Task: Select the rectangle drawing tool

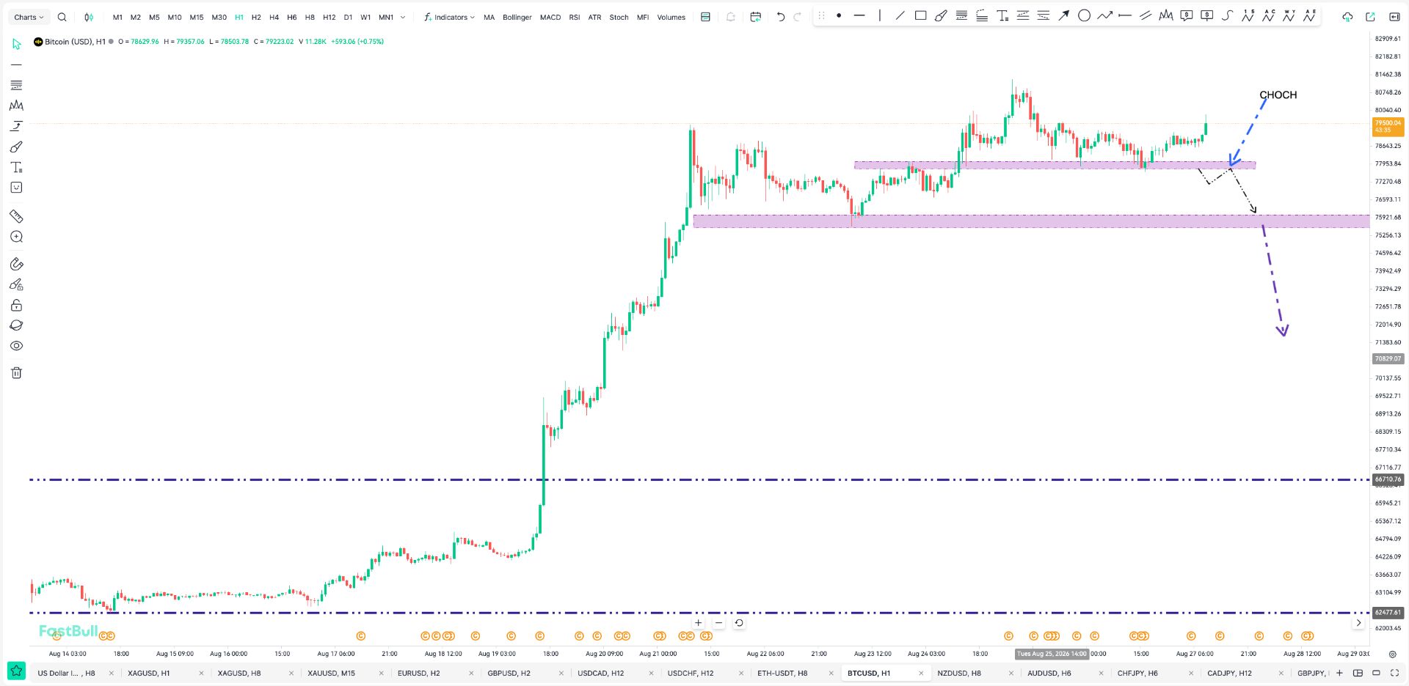Action: click(x=920, y=15)
